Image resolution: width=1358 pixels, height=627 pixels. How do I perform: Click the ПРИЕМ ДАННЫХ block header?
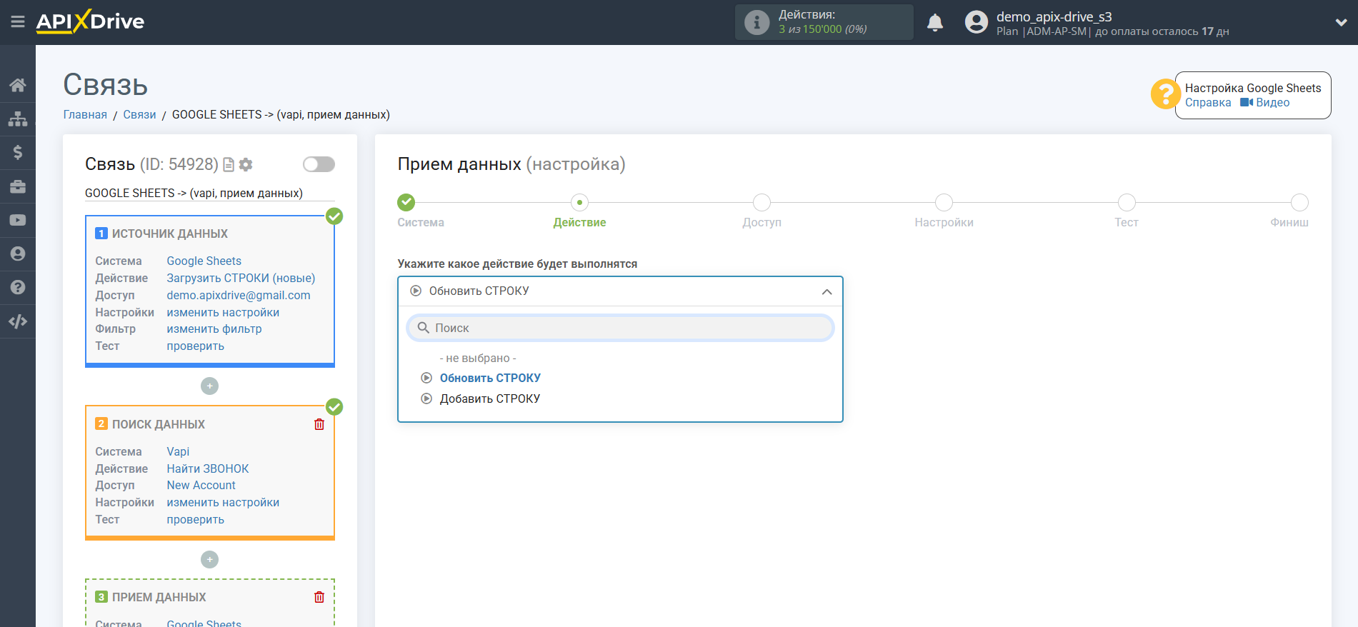159,598
